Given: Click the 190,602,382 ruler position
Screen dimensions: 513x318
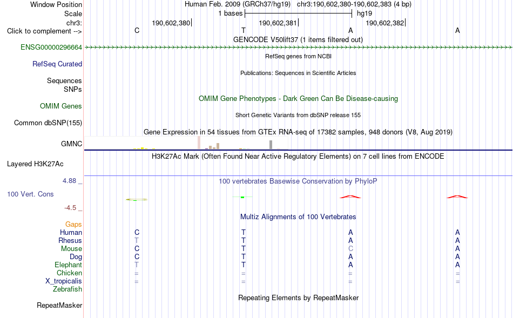Looking at the screenshot, I should [x=384, y=23].
